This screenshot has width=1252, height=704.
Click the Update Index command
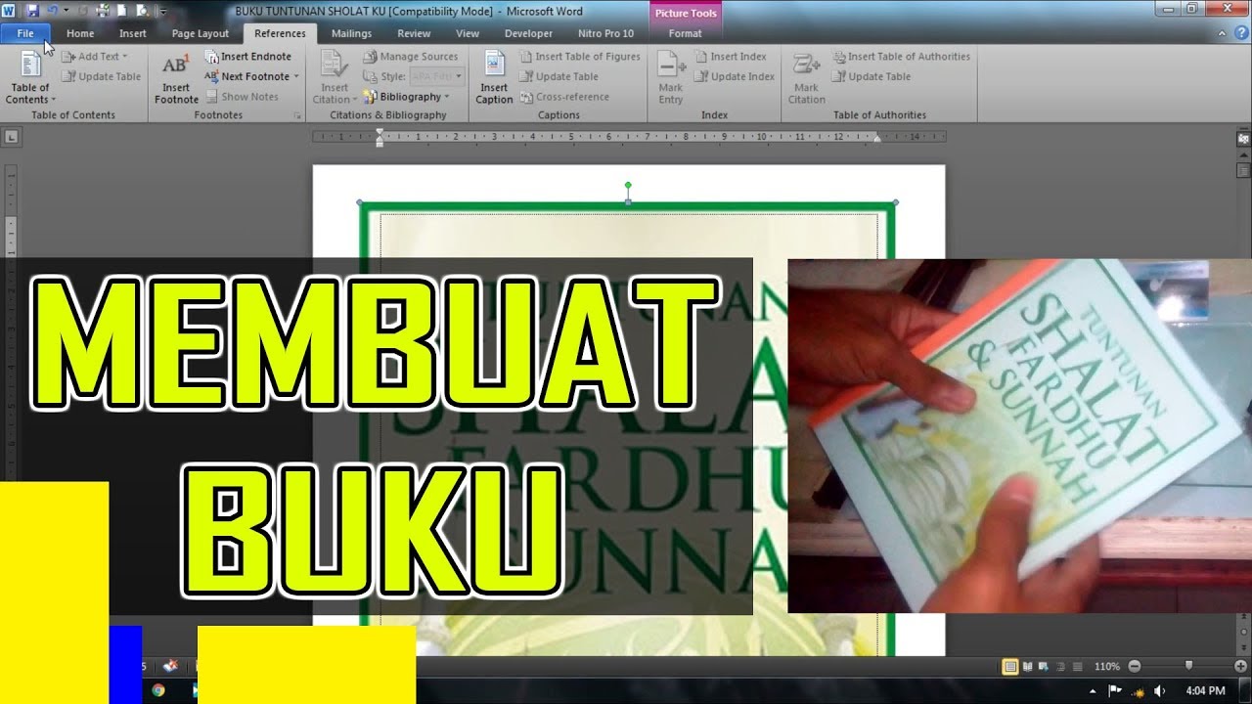click(x=735, y=76)
